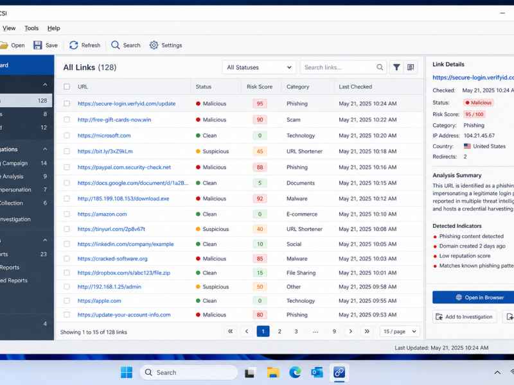
Task: Click the risk score 95 badge in table
Action: click(x=260, y=103)
